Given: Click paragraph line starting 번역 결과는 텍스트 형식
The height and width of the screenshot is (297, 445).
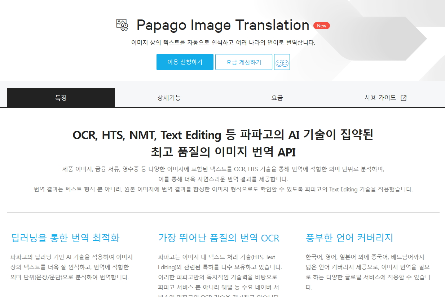Looking at the screenshot, I should [223, 189].
